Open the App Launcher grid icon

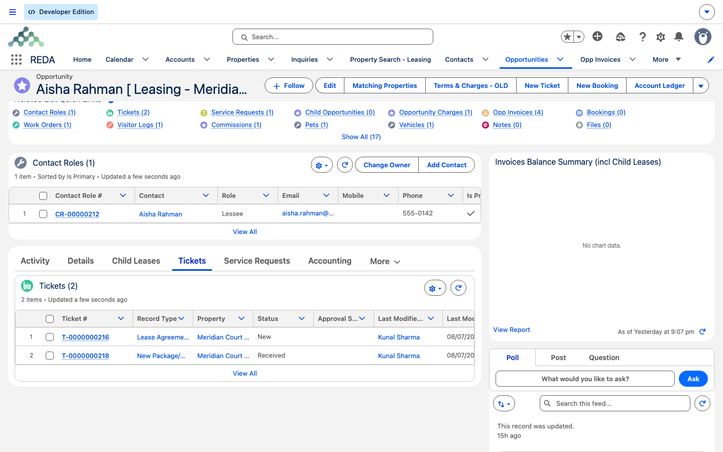tap(16, 60)
